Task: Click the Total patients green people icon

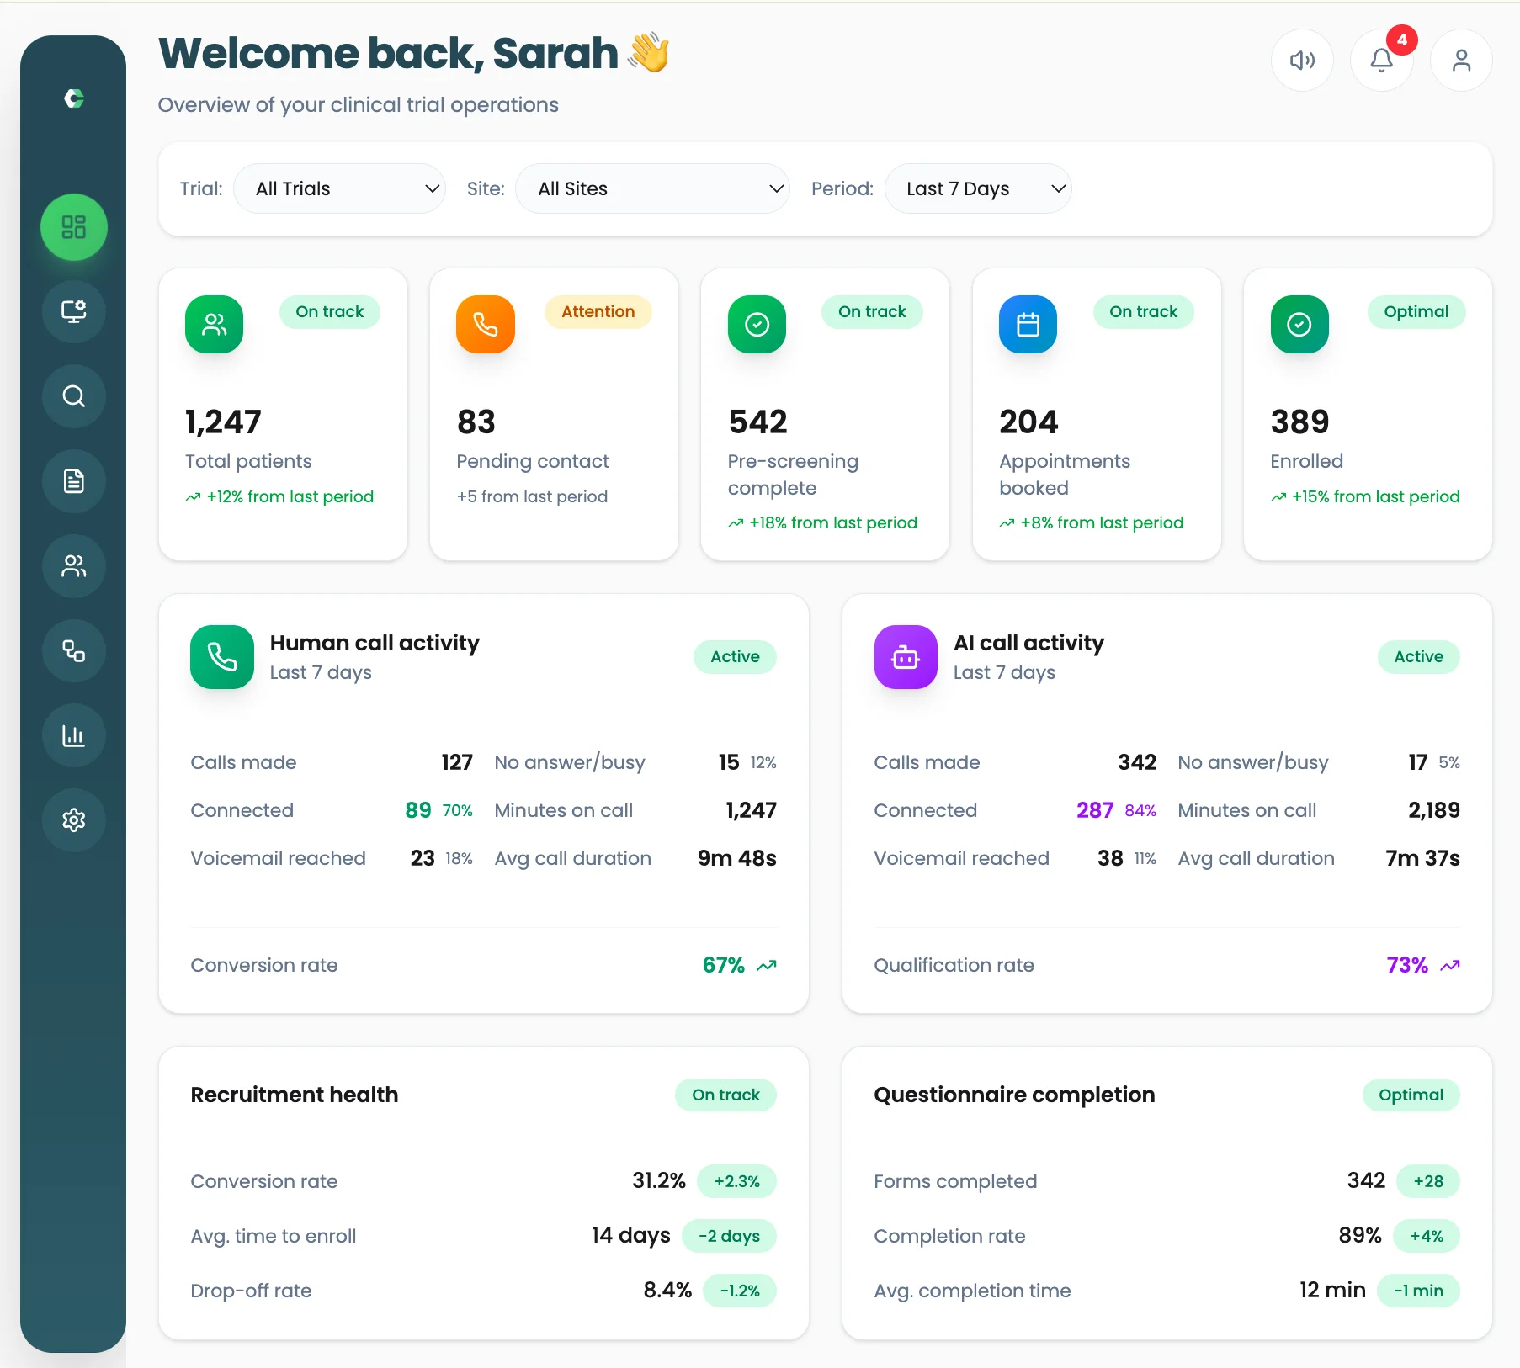Action: click(215, 324)
